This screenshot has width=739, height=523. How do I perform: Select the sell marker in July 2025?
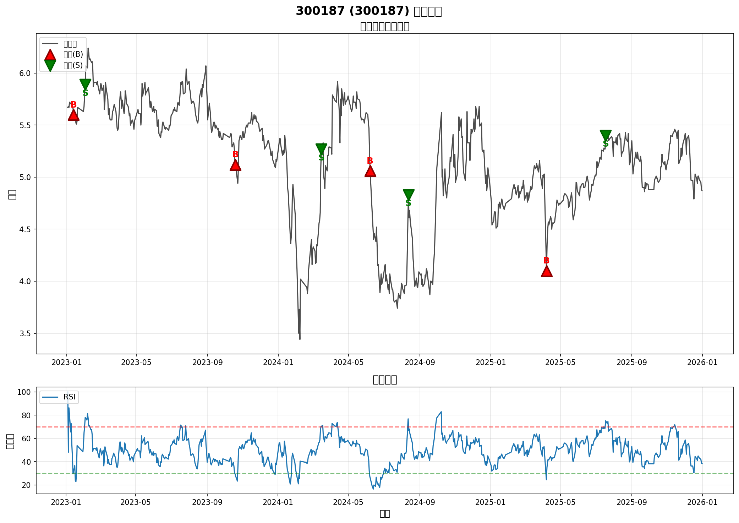tap(606, 135)
